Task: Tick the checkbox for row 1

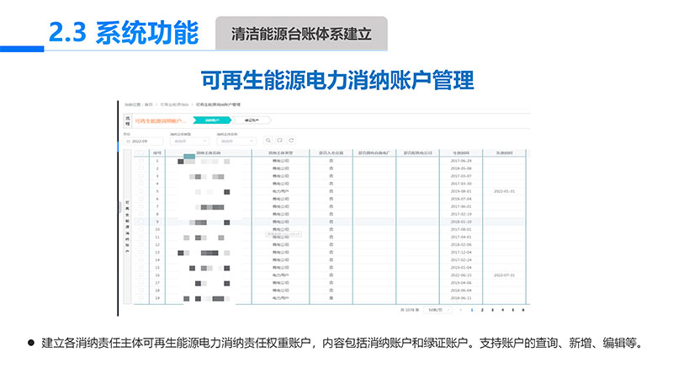Action: click(141, 161)
